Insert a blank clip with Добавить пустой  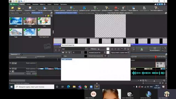click(84, 9)
